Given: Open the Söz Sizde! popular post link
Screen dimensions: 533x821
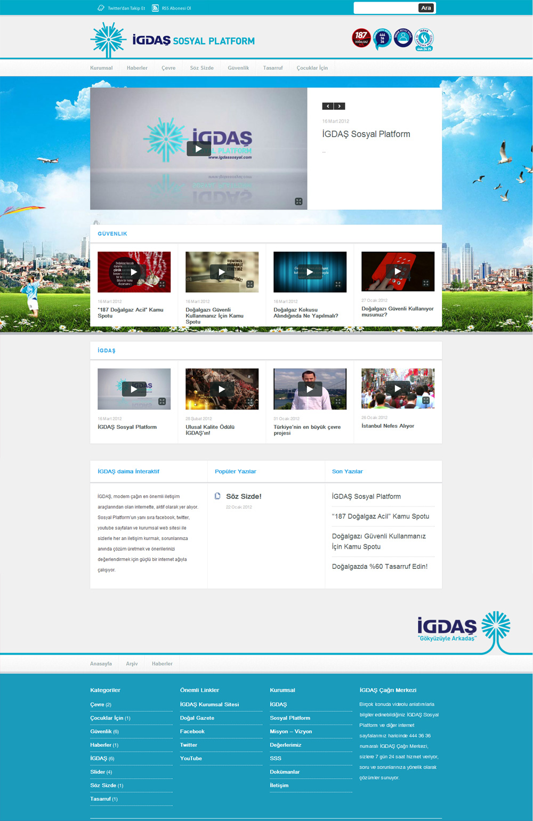Looking at the screenshot, I should (244, 496).
